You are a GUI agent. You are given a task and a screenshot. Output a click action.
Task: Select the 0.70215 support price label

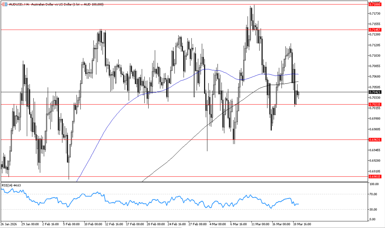point(375,104)
